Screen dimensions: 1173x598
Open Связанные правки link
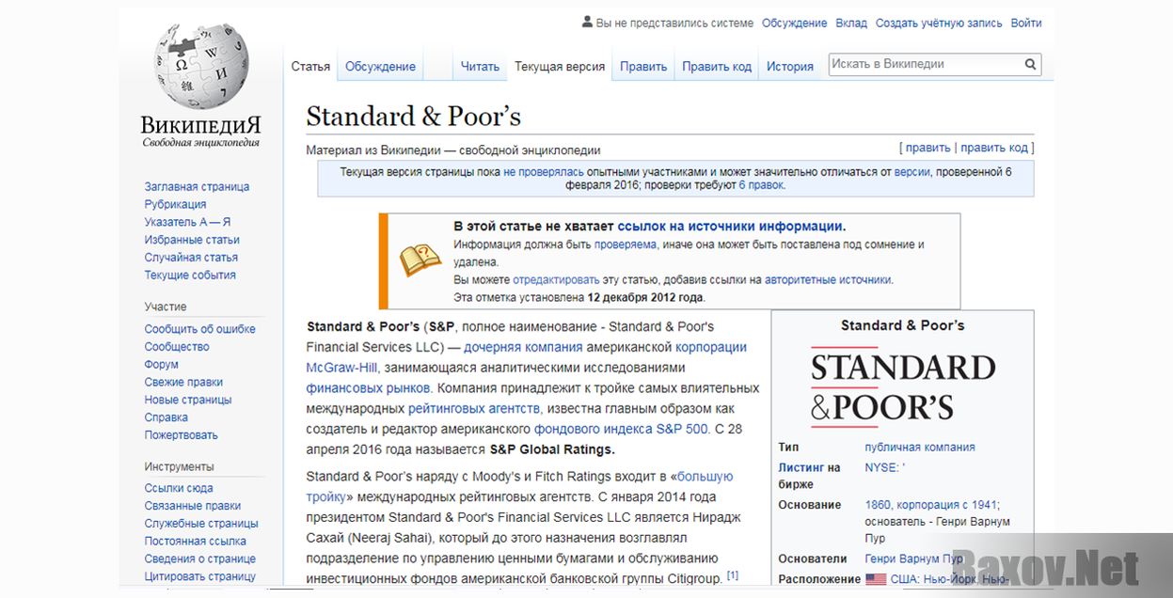pyautogui.click(x=193, y=506)
